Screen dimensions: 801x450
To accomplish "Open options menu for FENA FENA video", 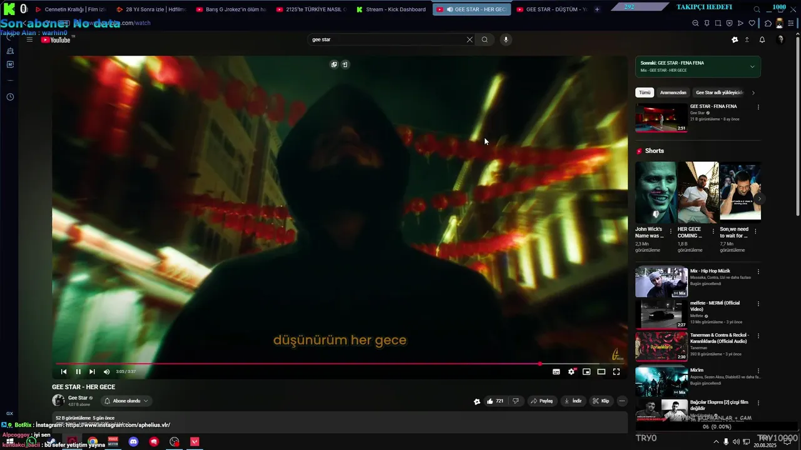I will point(758,107).
